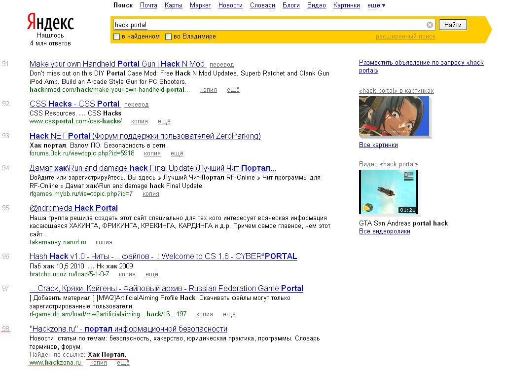The image size is (506, 374).
Task: Open the 'CSS Hacks - CSS Portal' result
Action: (x=74, y=104)
